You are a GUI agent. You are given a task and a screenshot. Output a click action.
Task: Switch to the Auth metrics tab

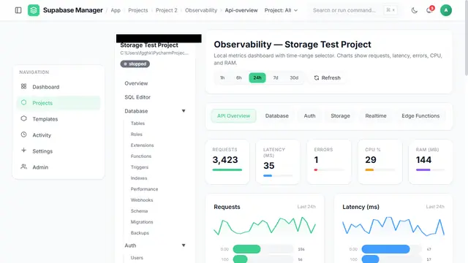point(309,115)
